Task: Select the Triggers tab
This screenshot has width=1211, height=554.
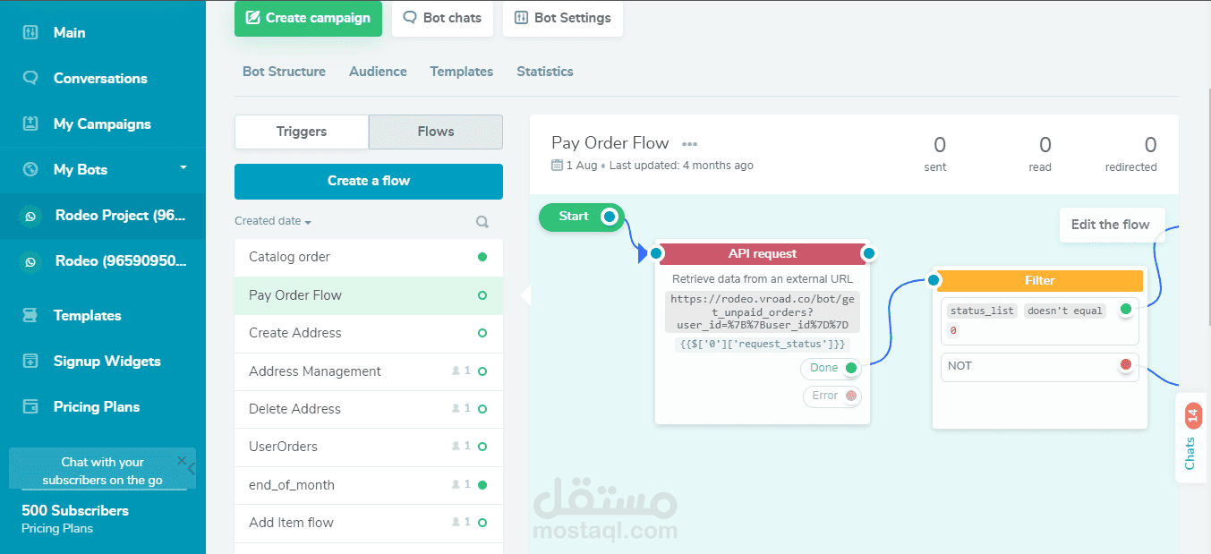Action: coord(302,132)
